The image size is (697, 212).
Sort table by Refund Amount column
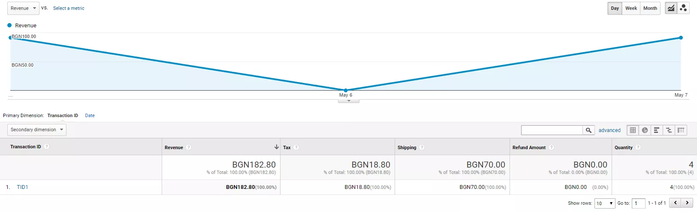click(529, 147)
